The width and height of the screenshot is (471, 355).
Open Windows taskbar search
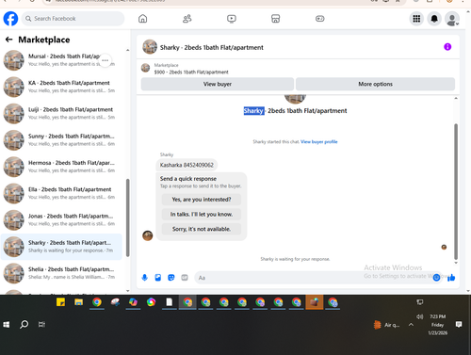24,325
